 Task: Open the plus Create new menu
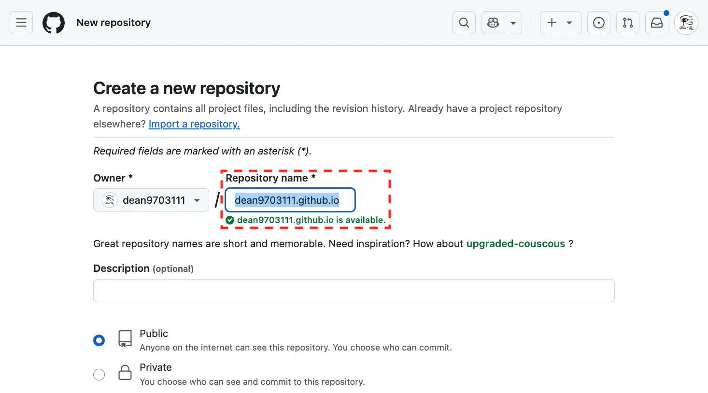point(560,23)
